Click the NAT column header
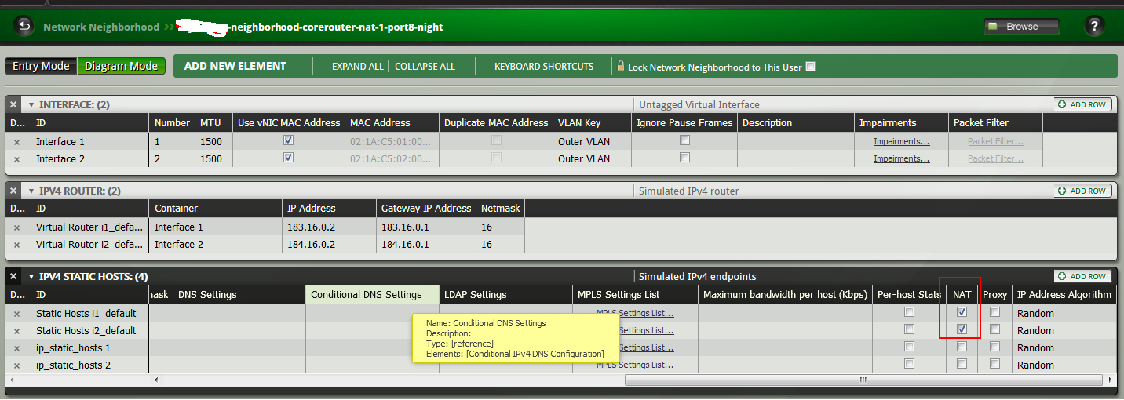Viewport: 1124px width, 400px height. 962,295
